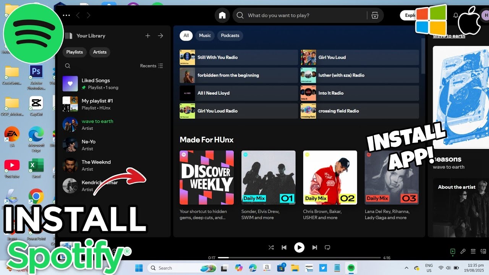Open luther (with sza) Radio shortcut
Screen dimensions: 489x275
(x=360, y=75)
